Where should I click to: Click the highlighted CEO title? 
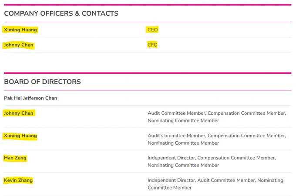click(152, 30)
